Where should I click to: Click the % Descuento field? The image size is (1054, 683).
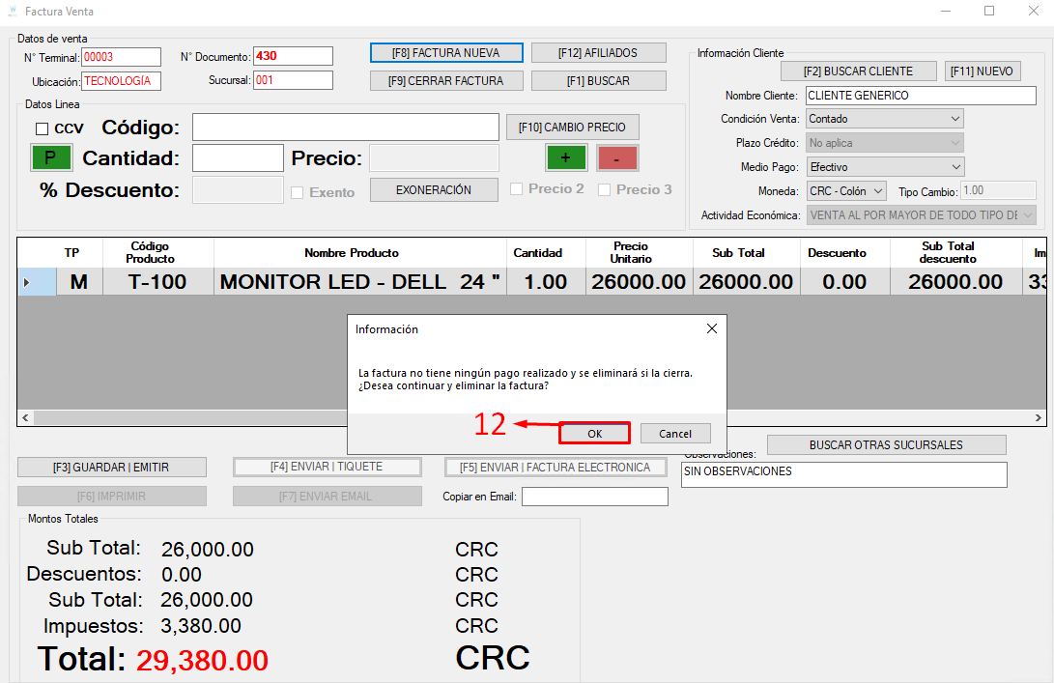click(238, 190)
